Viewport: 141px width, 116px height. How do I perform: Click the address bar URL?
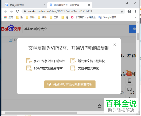click(60, 11)
